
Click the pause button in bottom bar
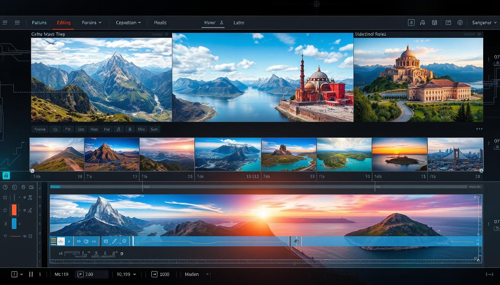31,274
